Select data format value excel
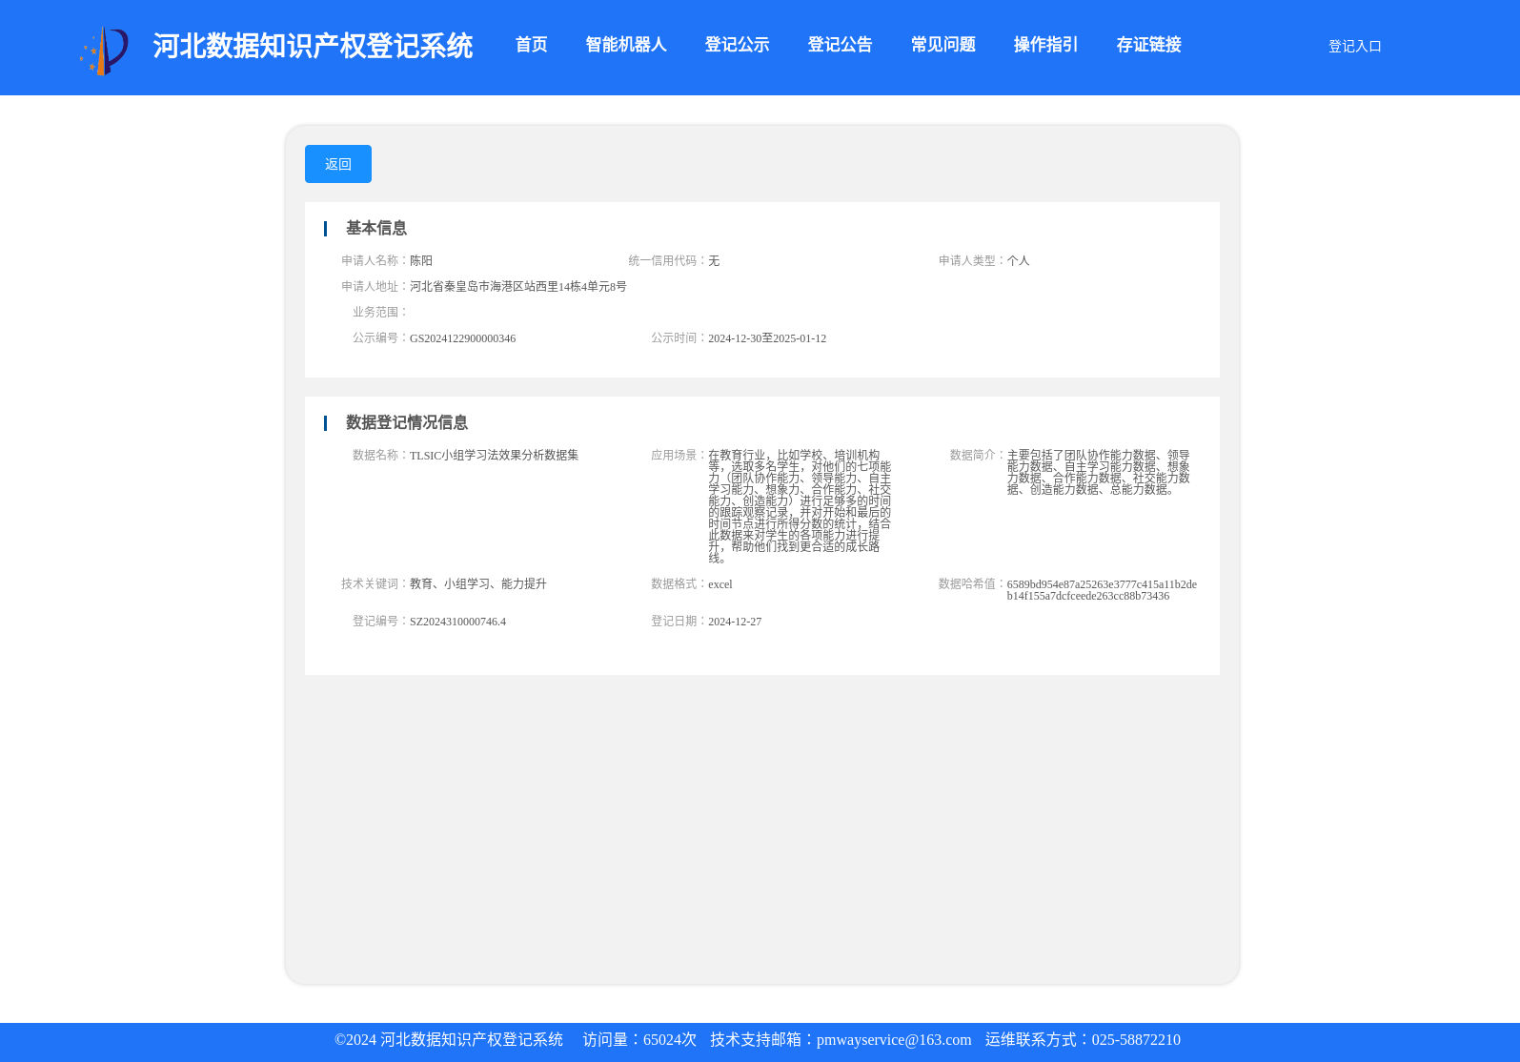This screenshot has height=1062, width=1520. (720, 584)
